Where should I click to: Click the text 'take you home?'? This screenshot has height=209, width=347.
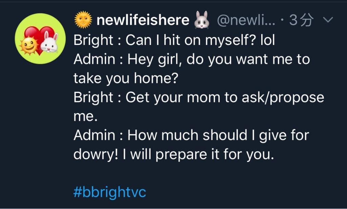(x=126, y=78)
